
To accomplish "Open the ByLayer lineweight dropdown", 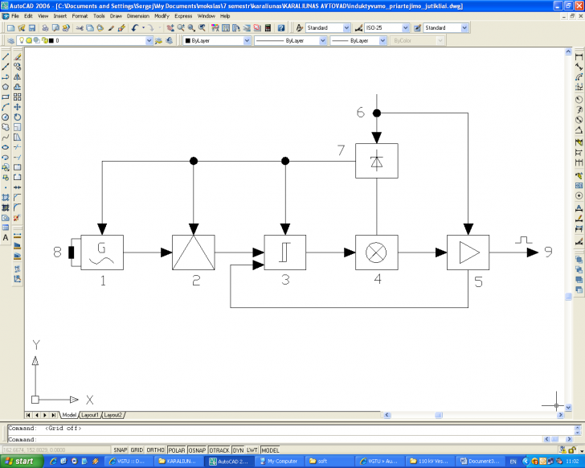I will pos(382,41).
